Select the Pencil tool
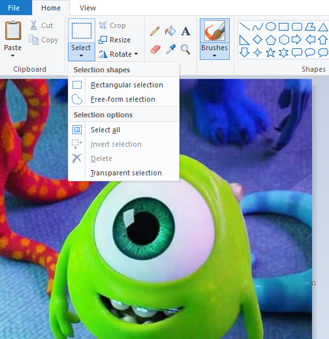 pyautogui.click(x=155, y=31)
